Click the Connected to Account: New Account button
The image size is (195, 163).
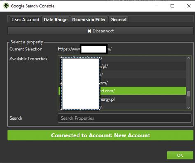pyautogui.click(x=100, y=135)
